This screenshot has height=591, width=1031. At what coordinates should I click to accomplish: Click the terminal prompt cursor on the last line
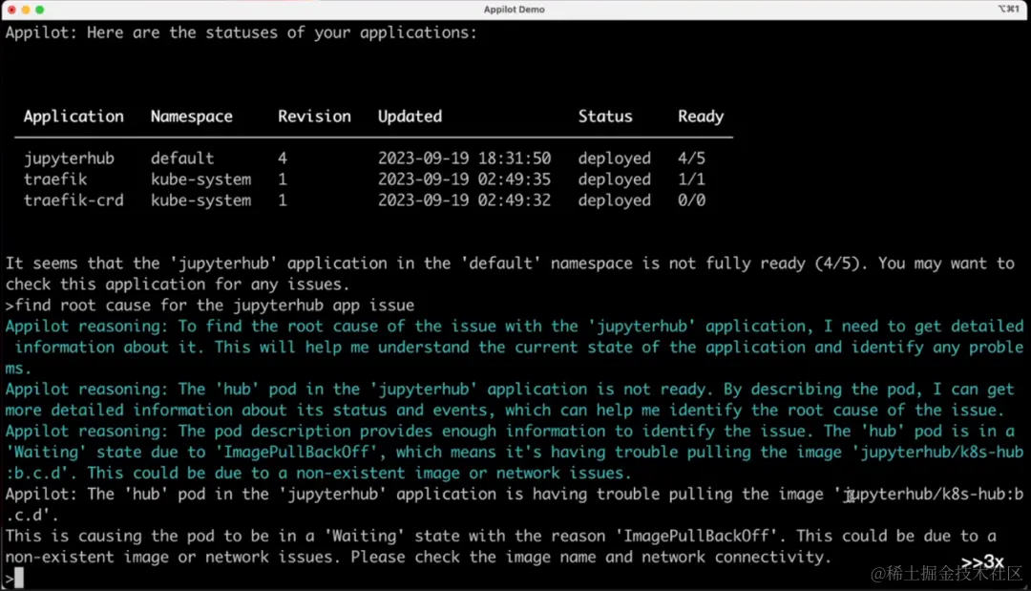18,579
